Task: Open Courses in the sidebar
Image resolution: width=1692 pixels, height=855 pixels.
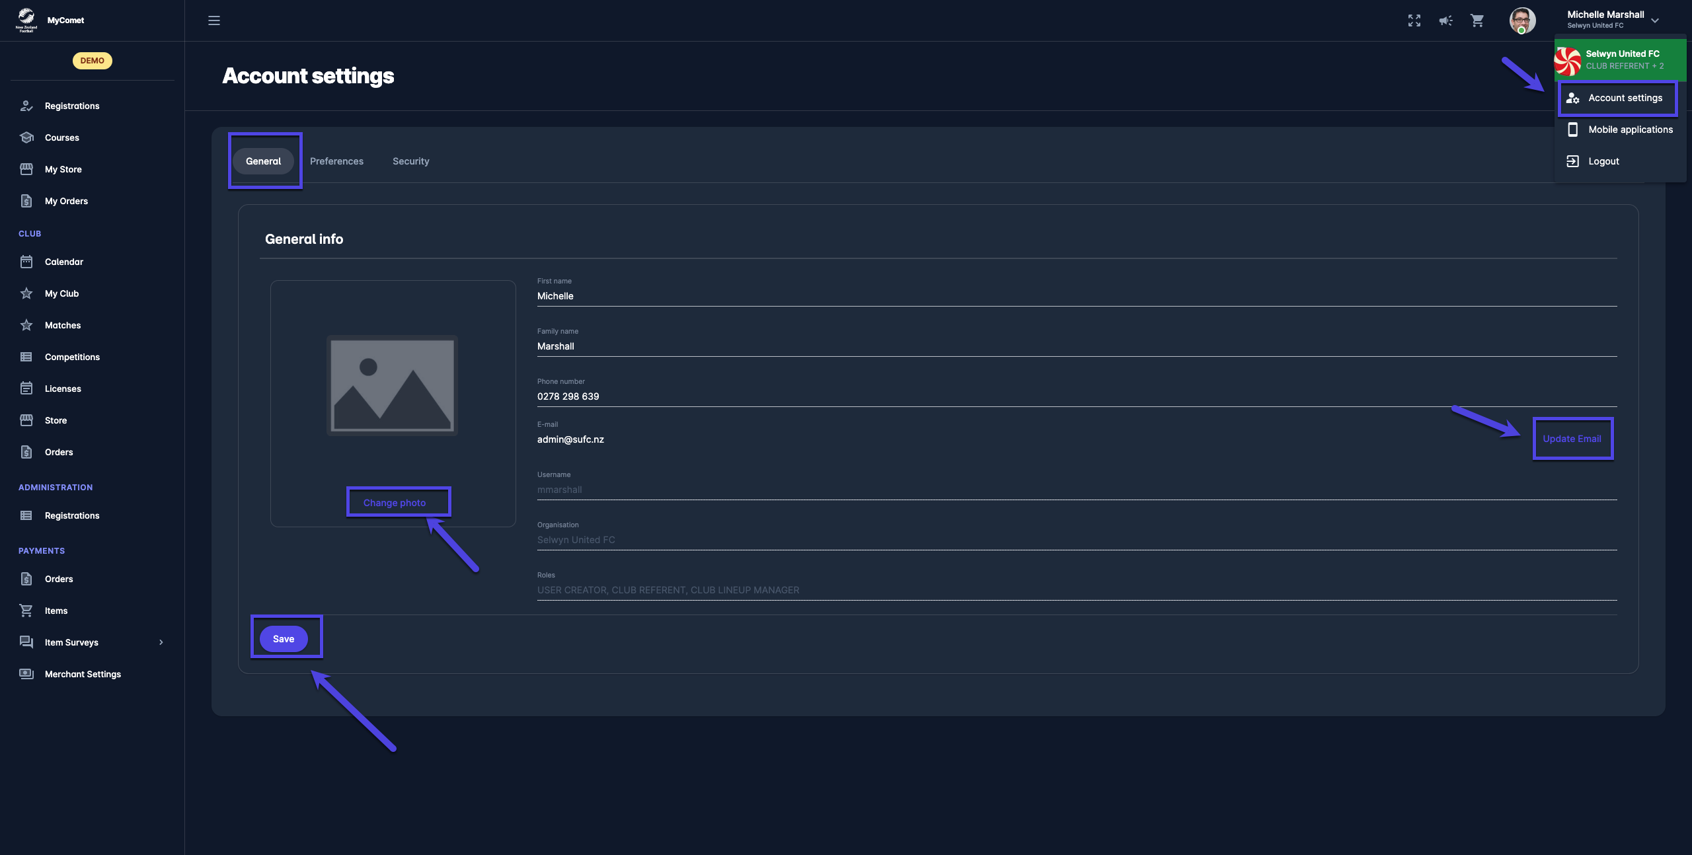Action: pyautogui.click(x=61, y=137)
